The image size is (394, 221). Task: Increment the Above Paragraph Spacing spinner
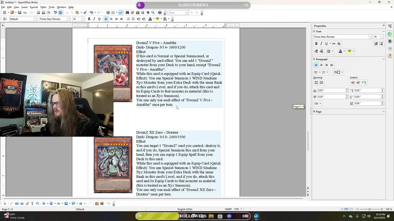point(347,90)
